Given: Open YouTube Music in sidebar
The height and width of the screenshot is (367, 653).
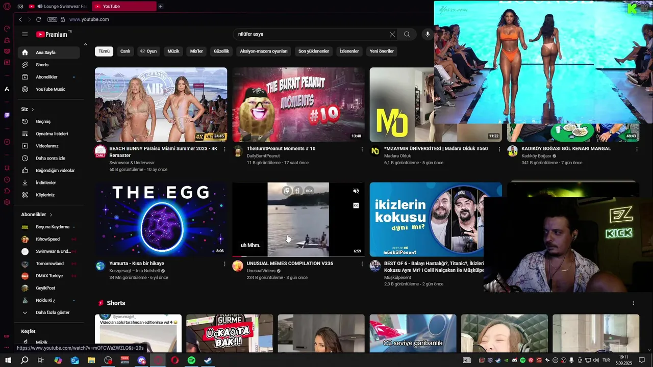Looking at the screenshot, I should point(49,89).
